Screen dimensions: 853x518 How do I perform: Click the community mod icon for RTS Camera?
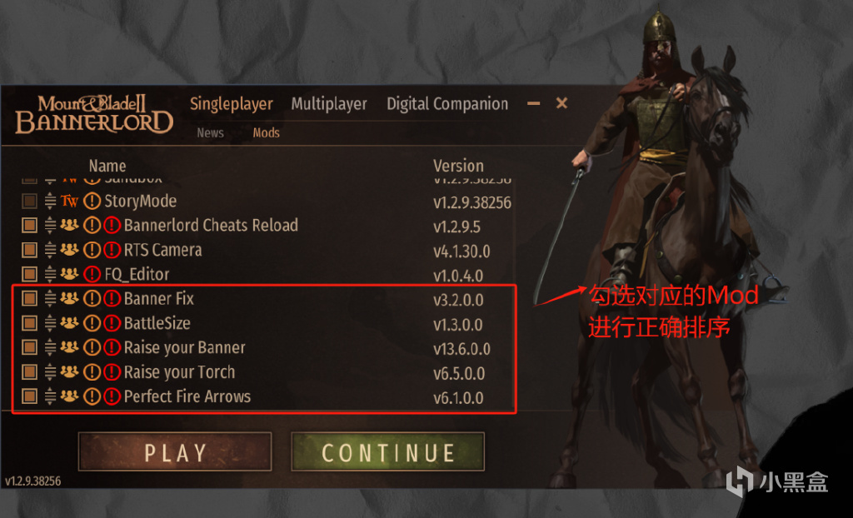(69, 249)
